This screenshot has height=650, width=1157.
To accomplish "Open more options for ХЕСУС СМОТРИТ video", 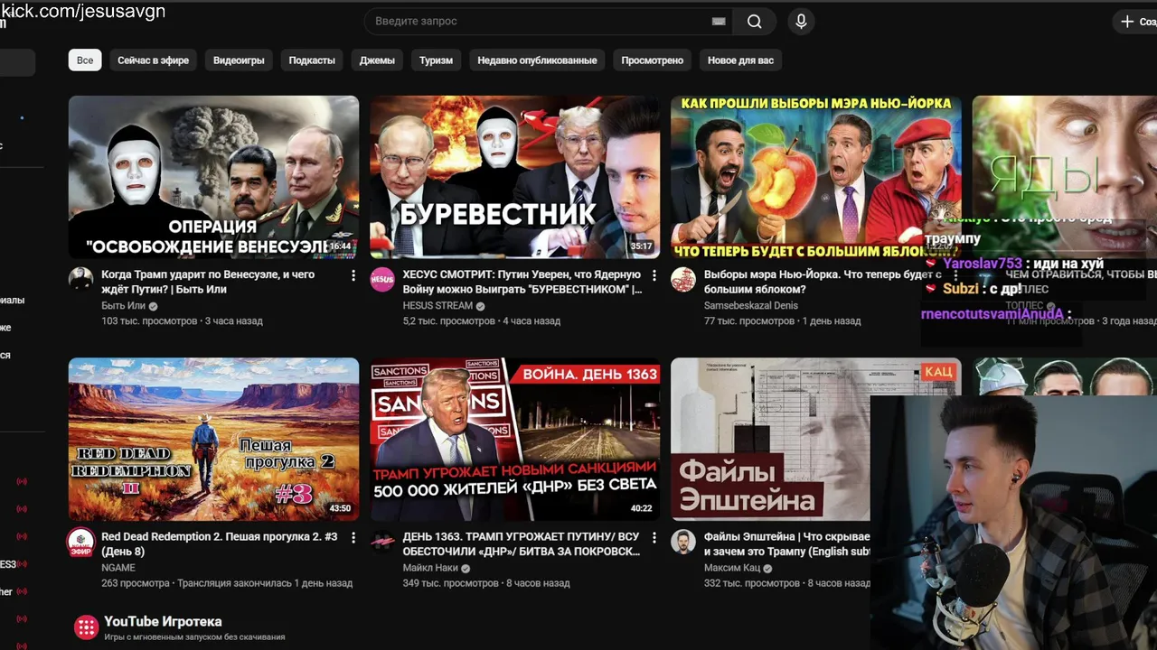I will click(654, 275).
